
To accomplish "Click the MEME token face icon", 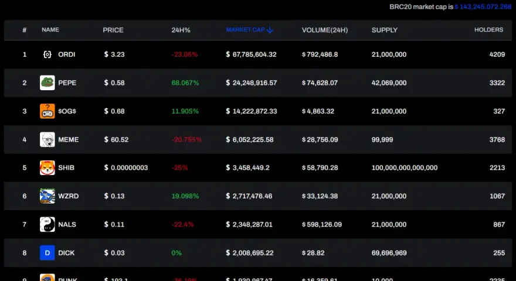I will click(x=47, y=139).
